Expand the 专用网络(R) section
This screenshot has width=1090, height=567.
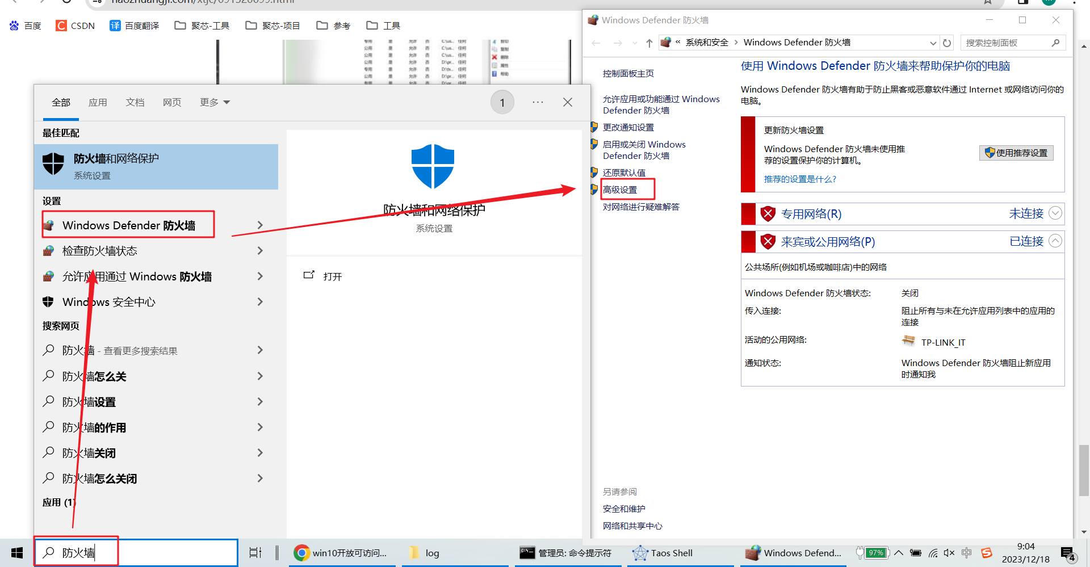click(x=1055, y=213)
